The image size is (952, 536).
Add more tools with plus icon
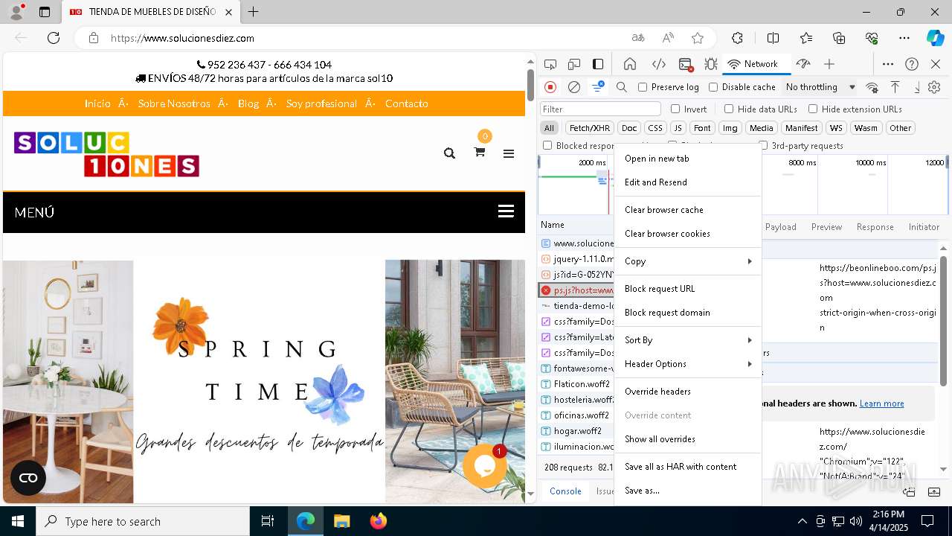tap(829, 64)
